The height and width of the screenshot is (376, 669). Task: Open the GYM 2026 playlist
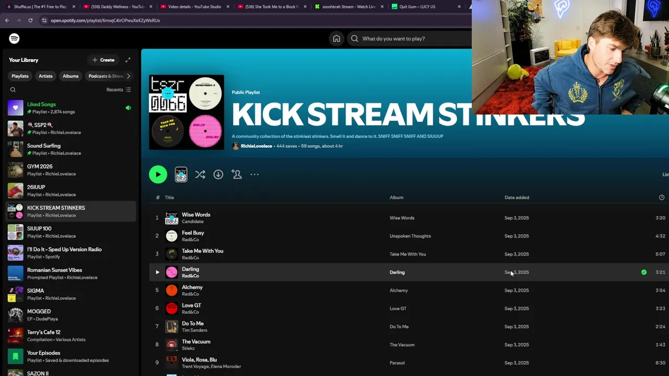tap(70, 170)
